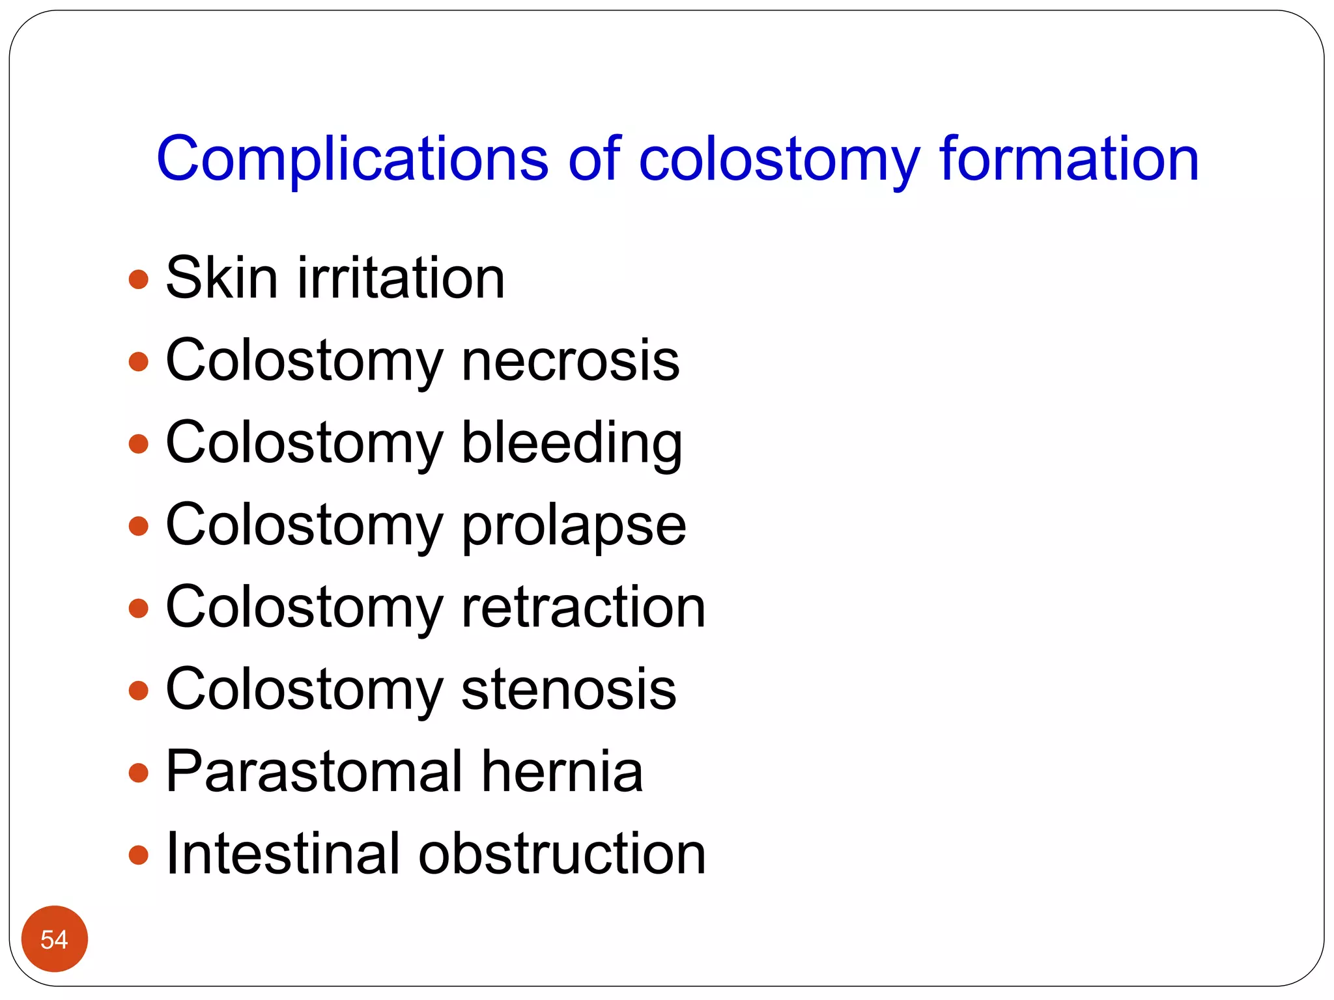Click the Colostomy prolapse text
Viewport: 1334px width, 1000px height.
coord(426,527)
